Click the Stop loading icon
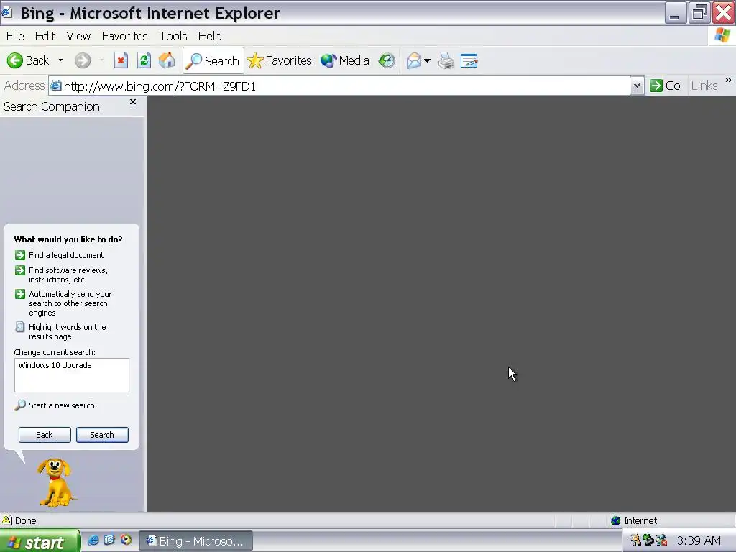Viewport: 736px width, 552px height. tap(121, 60)
